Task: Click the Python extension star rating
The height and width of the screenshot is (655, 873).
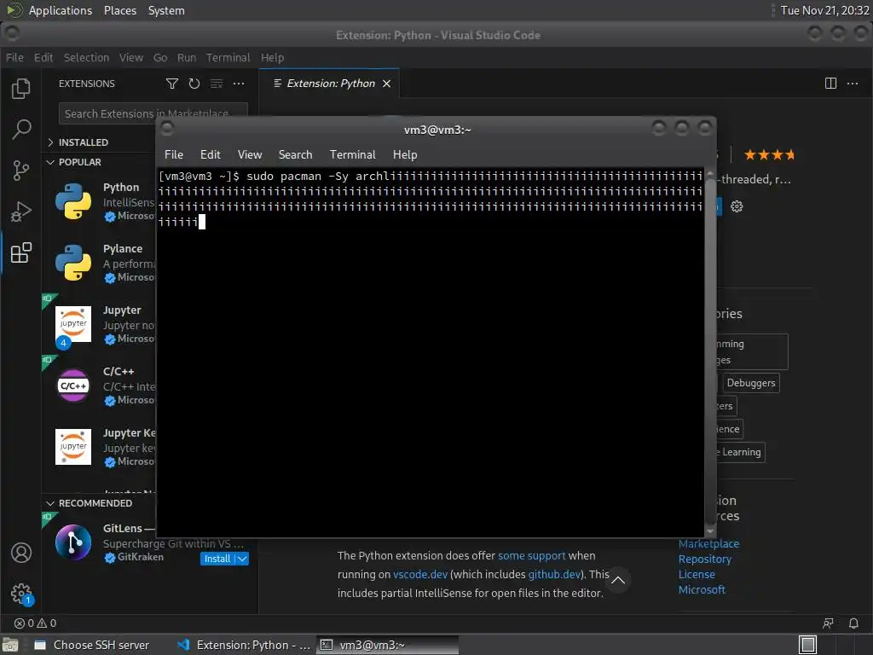Action: (x=769, y=155)
